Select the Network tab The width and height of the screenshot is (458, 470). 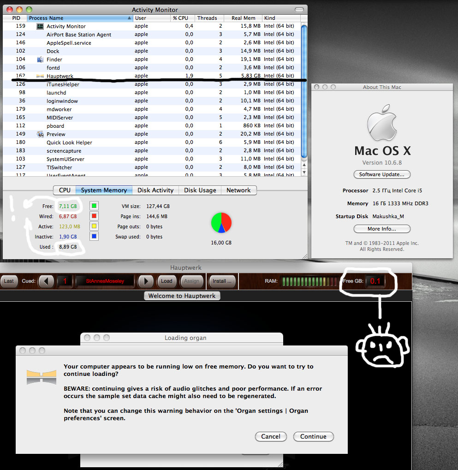pyautogui.click(x=238, y=190)
